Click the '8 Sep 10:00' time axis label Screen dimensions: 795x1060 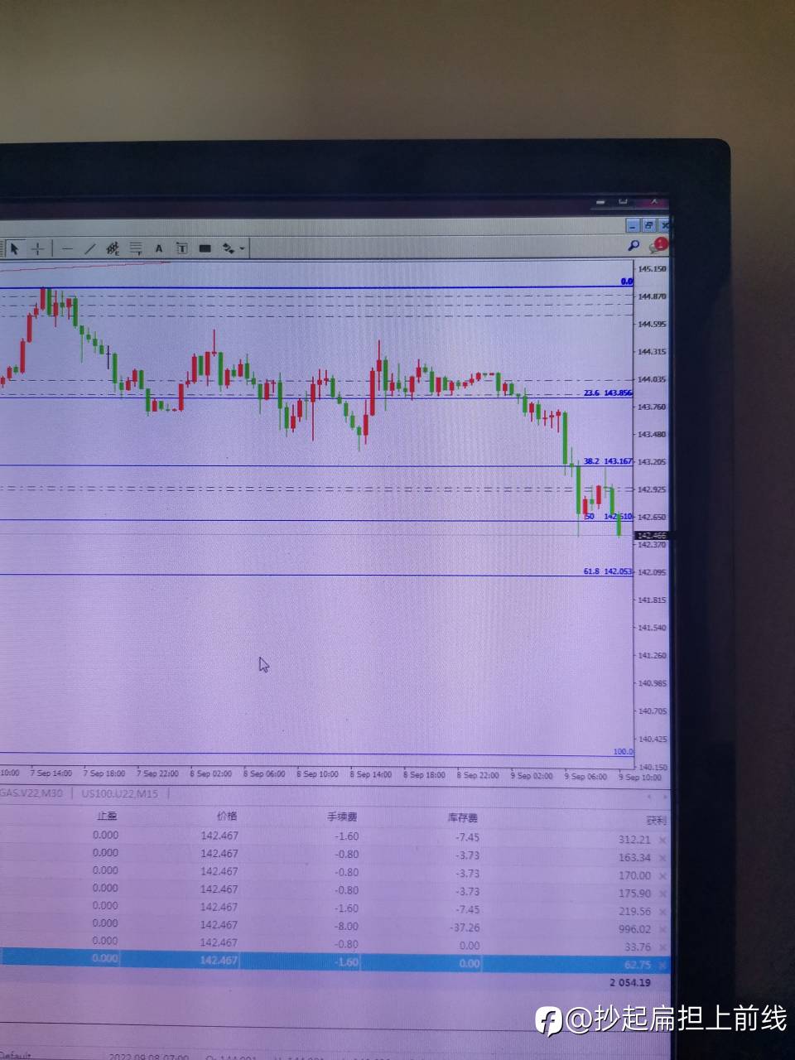pos(318,774)
